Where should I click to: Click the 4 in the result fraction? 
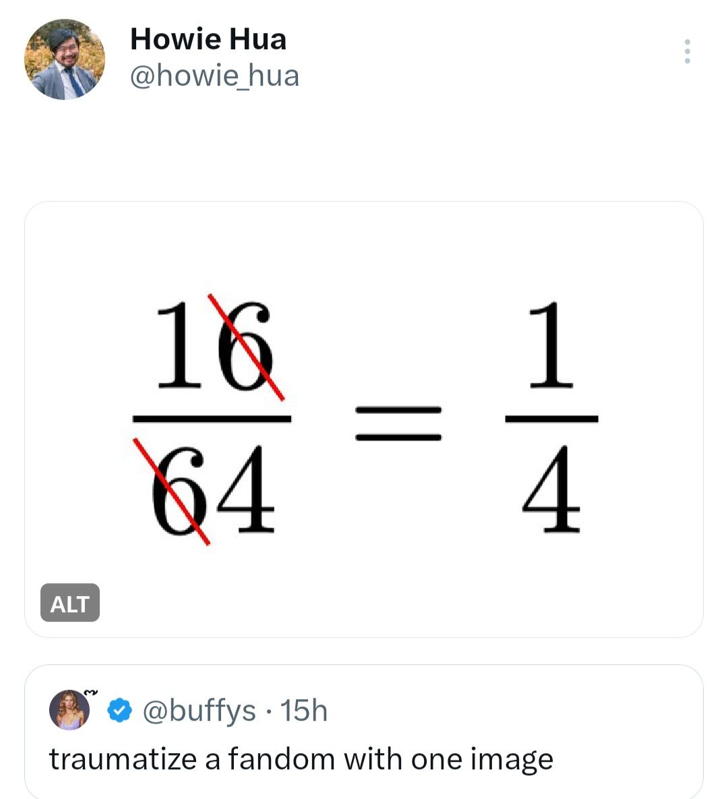click(x=552, y=490)
